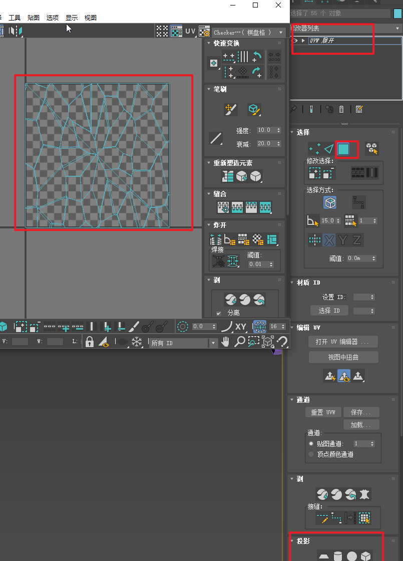Screen dimensions: 403x561
Task: Click the 加载... button
Action: [x=361, y=425]
